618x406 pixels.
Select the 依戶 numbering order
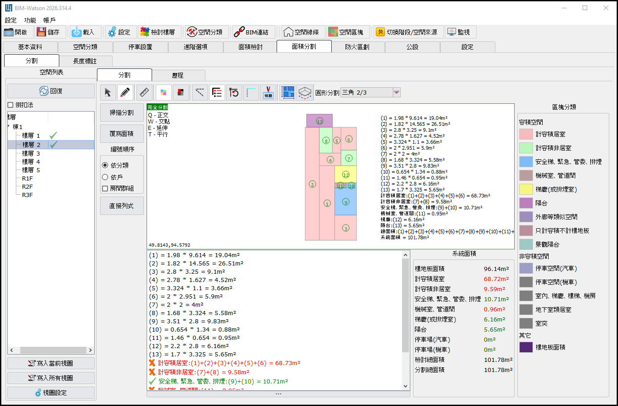(105, 177)
